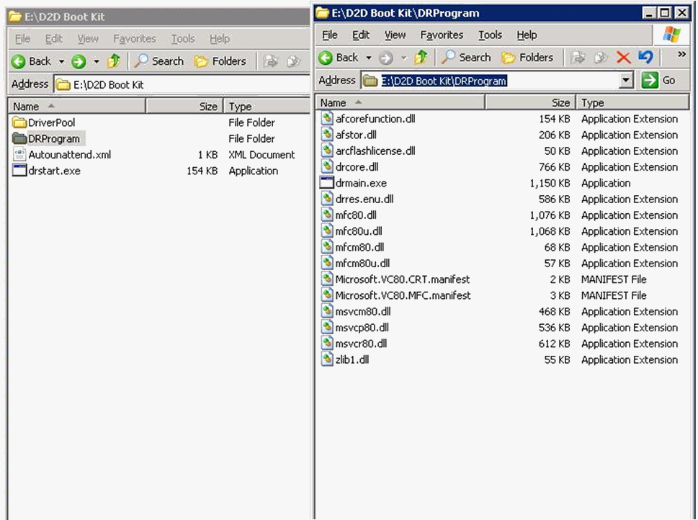
Task: Click the Undo toolbar icon
Action: pos(645,58)
